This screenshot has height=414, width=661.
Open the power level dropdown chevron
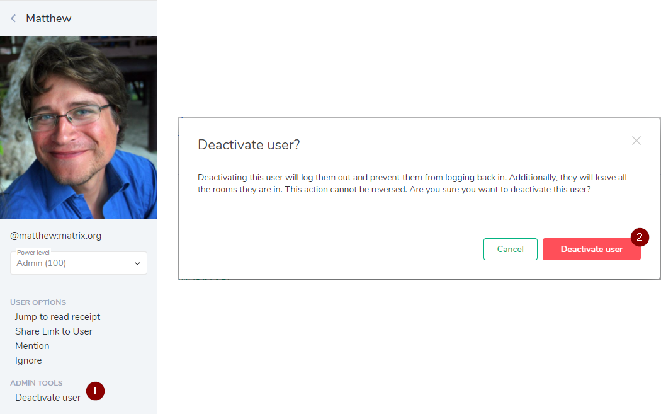(x=138, y=263)
